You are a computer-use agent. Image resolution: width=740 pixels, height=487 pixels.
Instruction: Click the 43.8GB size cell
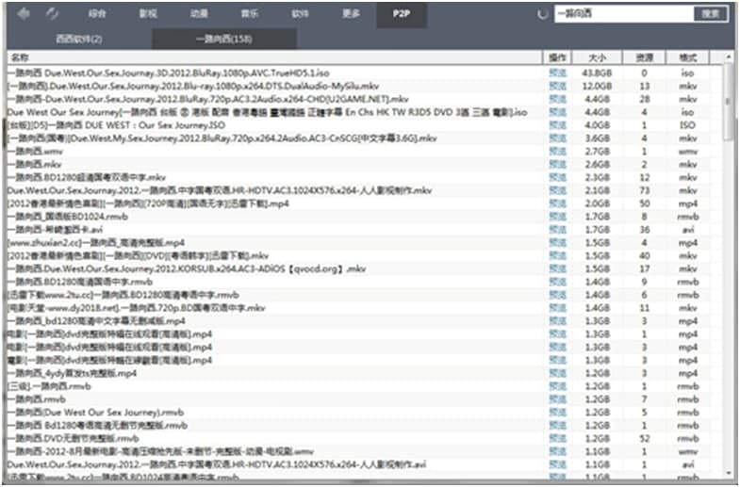click(597, 73)
